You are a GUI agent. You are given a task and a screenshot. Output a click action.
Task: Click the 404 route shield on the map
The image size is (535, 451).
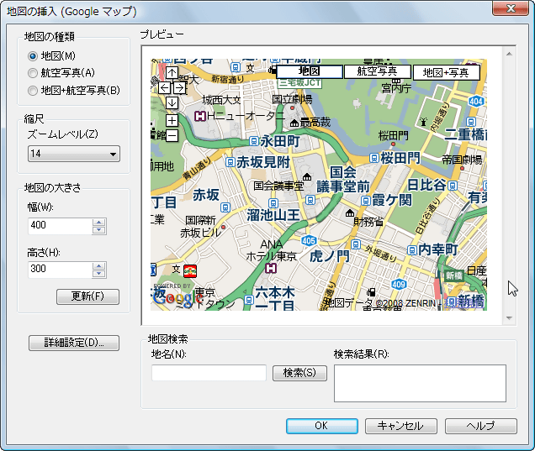point(475,101)
